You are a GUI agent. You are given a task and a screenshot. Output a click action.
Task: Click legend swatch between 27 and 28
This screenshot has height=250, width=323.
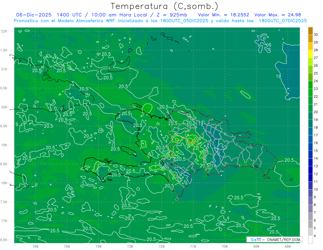310,54
